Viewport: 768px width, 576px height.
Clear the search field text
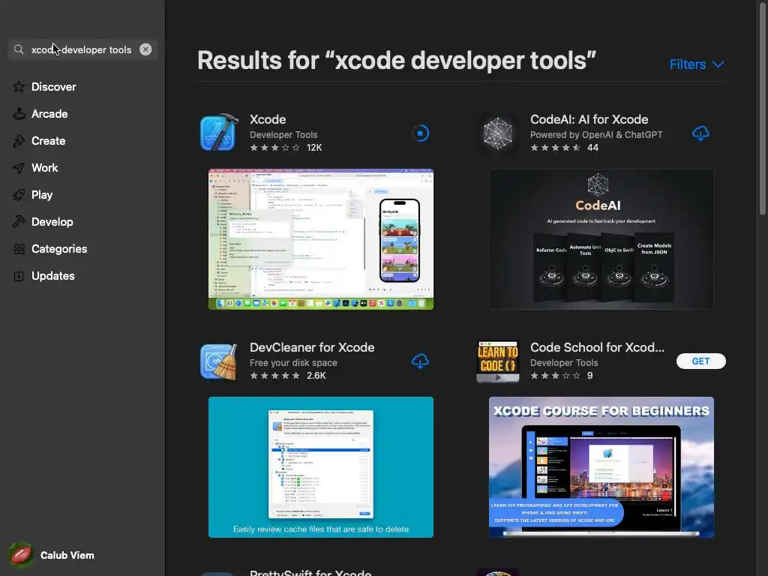(145, 49)
